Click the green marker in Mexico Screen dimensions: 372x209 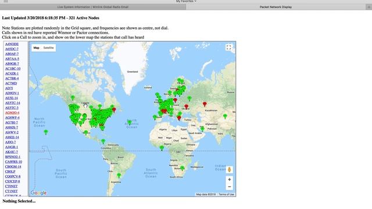(x=86, y=132)
